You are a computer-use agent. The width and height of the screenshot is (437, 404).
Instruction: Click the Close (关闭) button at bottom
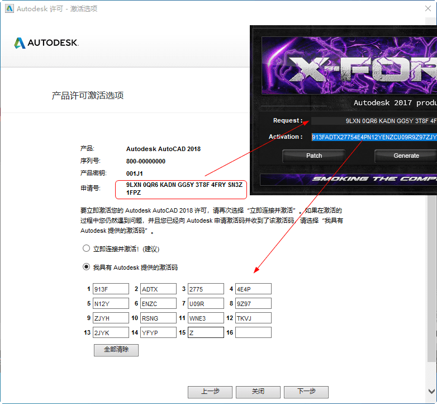(x=258, y=392)
